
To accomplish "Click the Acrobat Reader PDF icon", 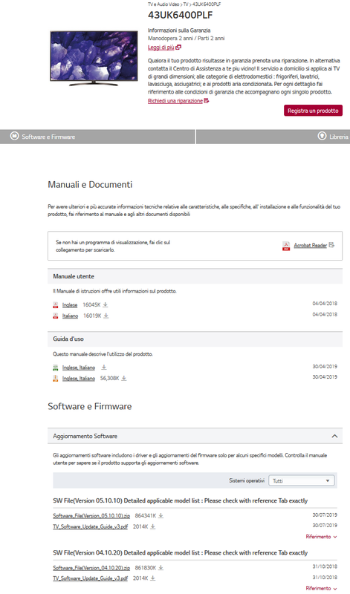I will [286, 246].
